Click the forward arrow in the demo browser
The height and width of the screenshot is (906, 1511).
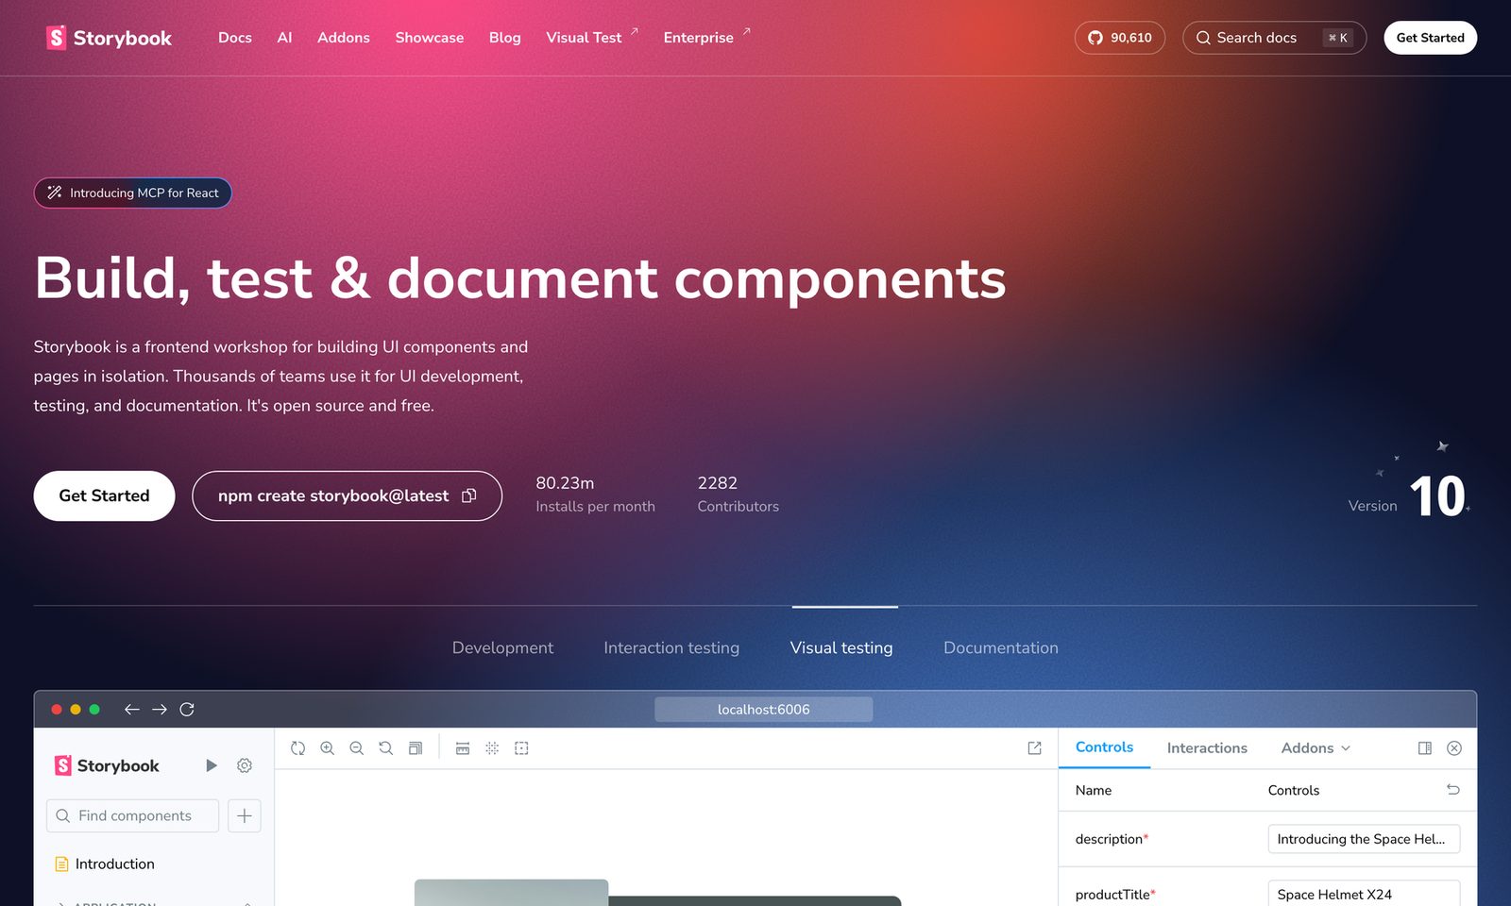point(160,710)
